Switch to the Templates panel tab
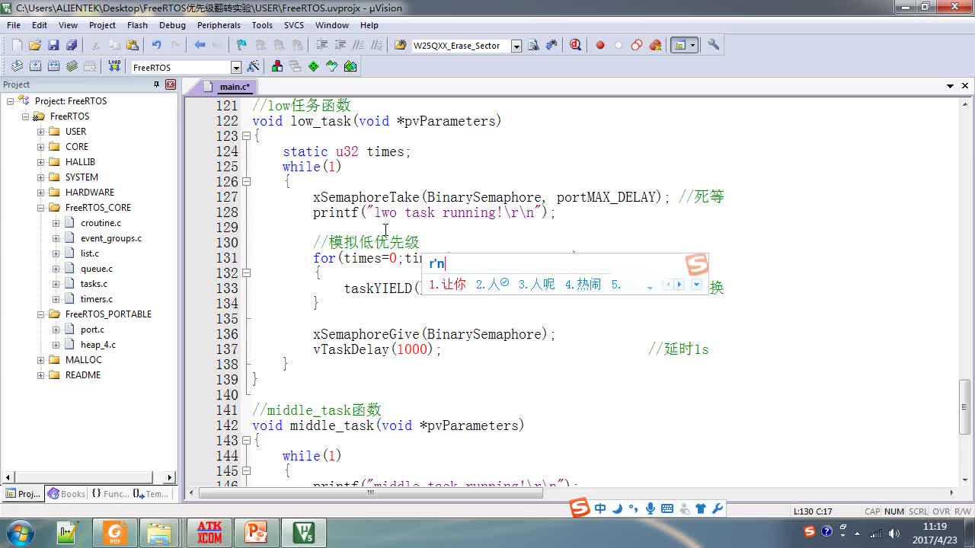Image resolution: width=975 pixels, height=548 pixels. click(x=151, y=494)
